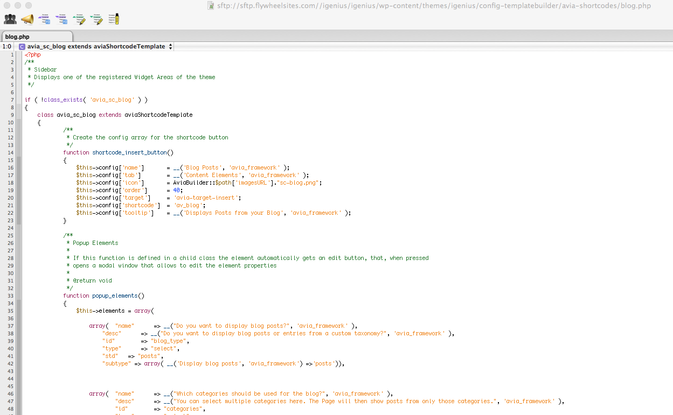This screenshot has width=673, height=415.
Task: Click 'Displays Posts from your Blog' tooltip string
Action: pos(233,213)
